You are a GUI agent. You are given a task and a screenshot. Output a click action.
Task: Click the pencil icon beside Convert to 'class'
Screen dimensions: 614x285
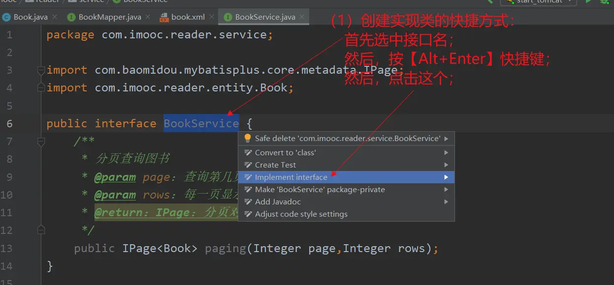248,152
